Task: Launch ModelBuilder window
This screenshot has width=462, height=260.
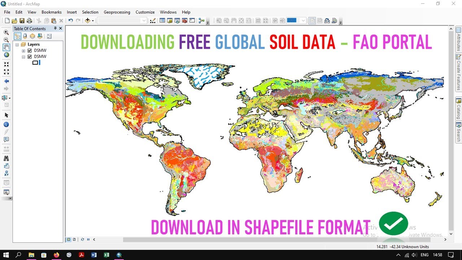Action: tap(201, 21)
